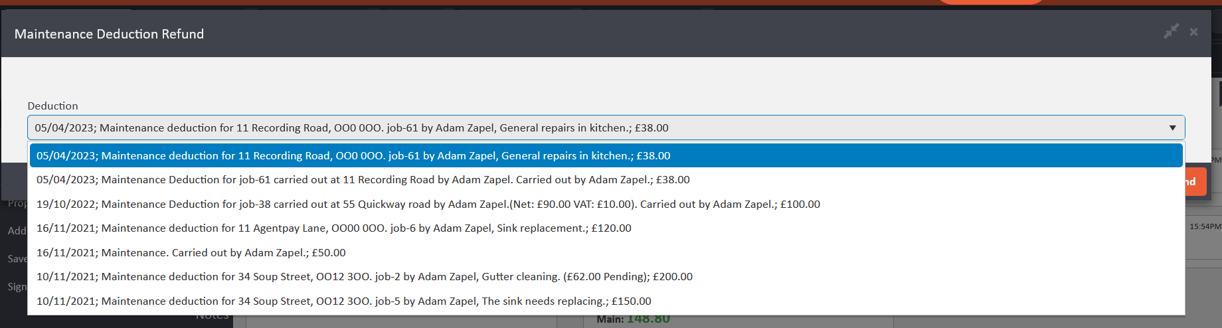
Task: Select the job-5 sink needs replacing £150.00
Action: click(343, 301)
